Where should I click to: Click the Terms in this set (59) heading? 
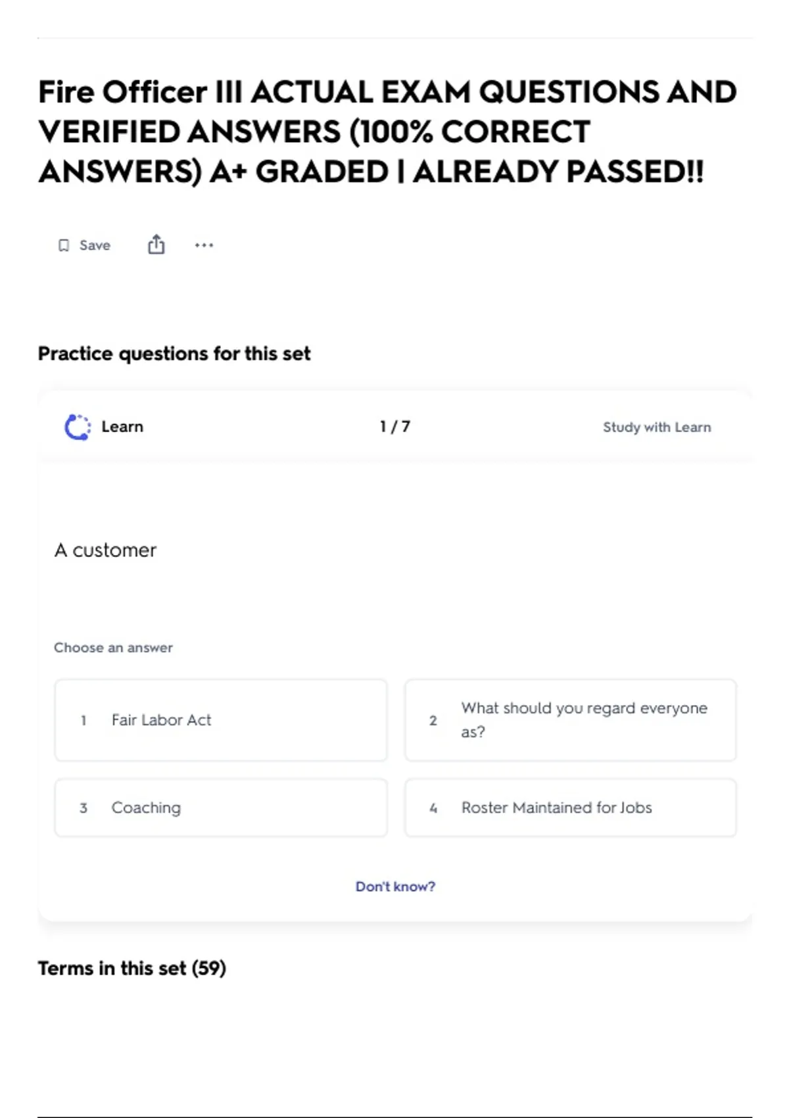tap(132, 968)
